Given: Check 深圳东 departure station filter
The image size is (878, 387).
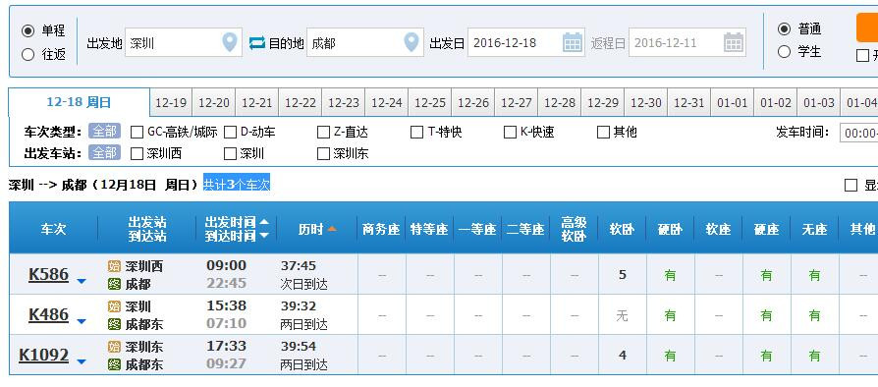Looking at the screenshot, I should coord(324,153).
